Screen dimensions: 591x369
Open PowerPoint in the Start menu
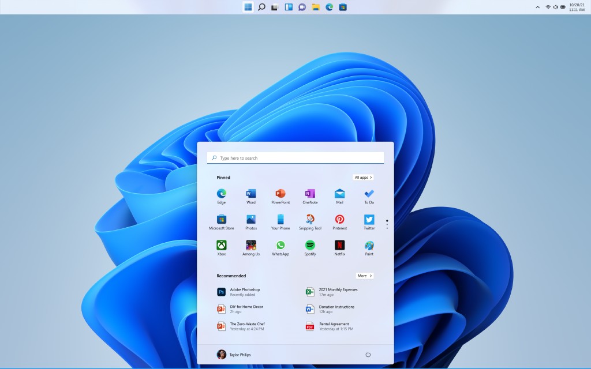[x=280, y=194]
